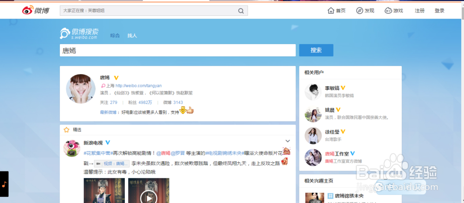Open 新浪电视 avatar
The width and height of the screenshot is (464, 203).
tap(72, 148)
